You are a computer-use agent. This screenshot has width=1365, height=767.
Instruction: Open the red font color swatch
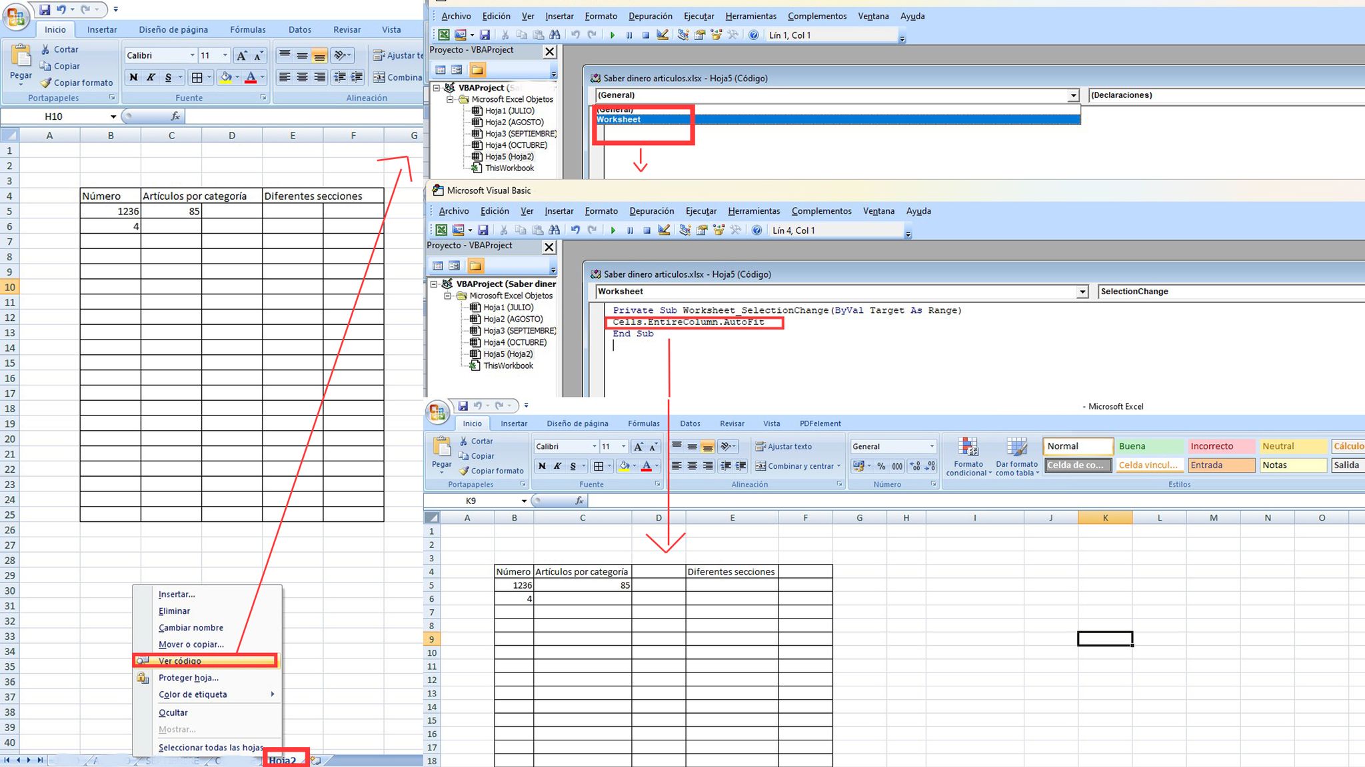(x=647, y=466)
